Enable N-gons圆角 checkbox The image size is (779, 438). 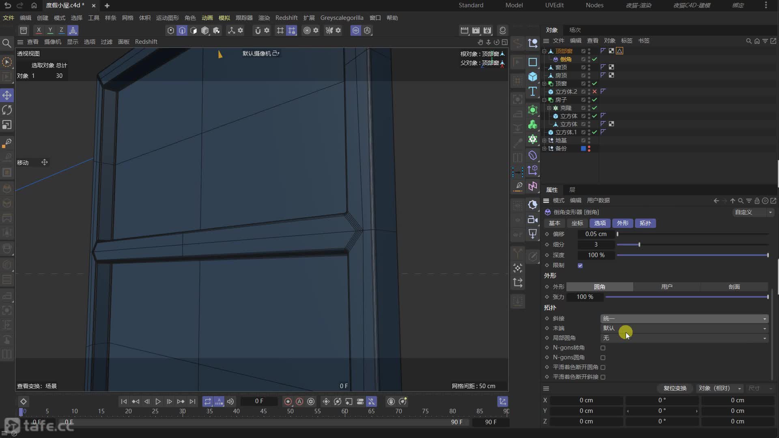603,358
